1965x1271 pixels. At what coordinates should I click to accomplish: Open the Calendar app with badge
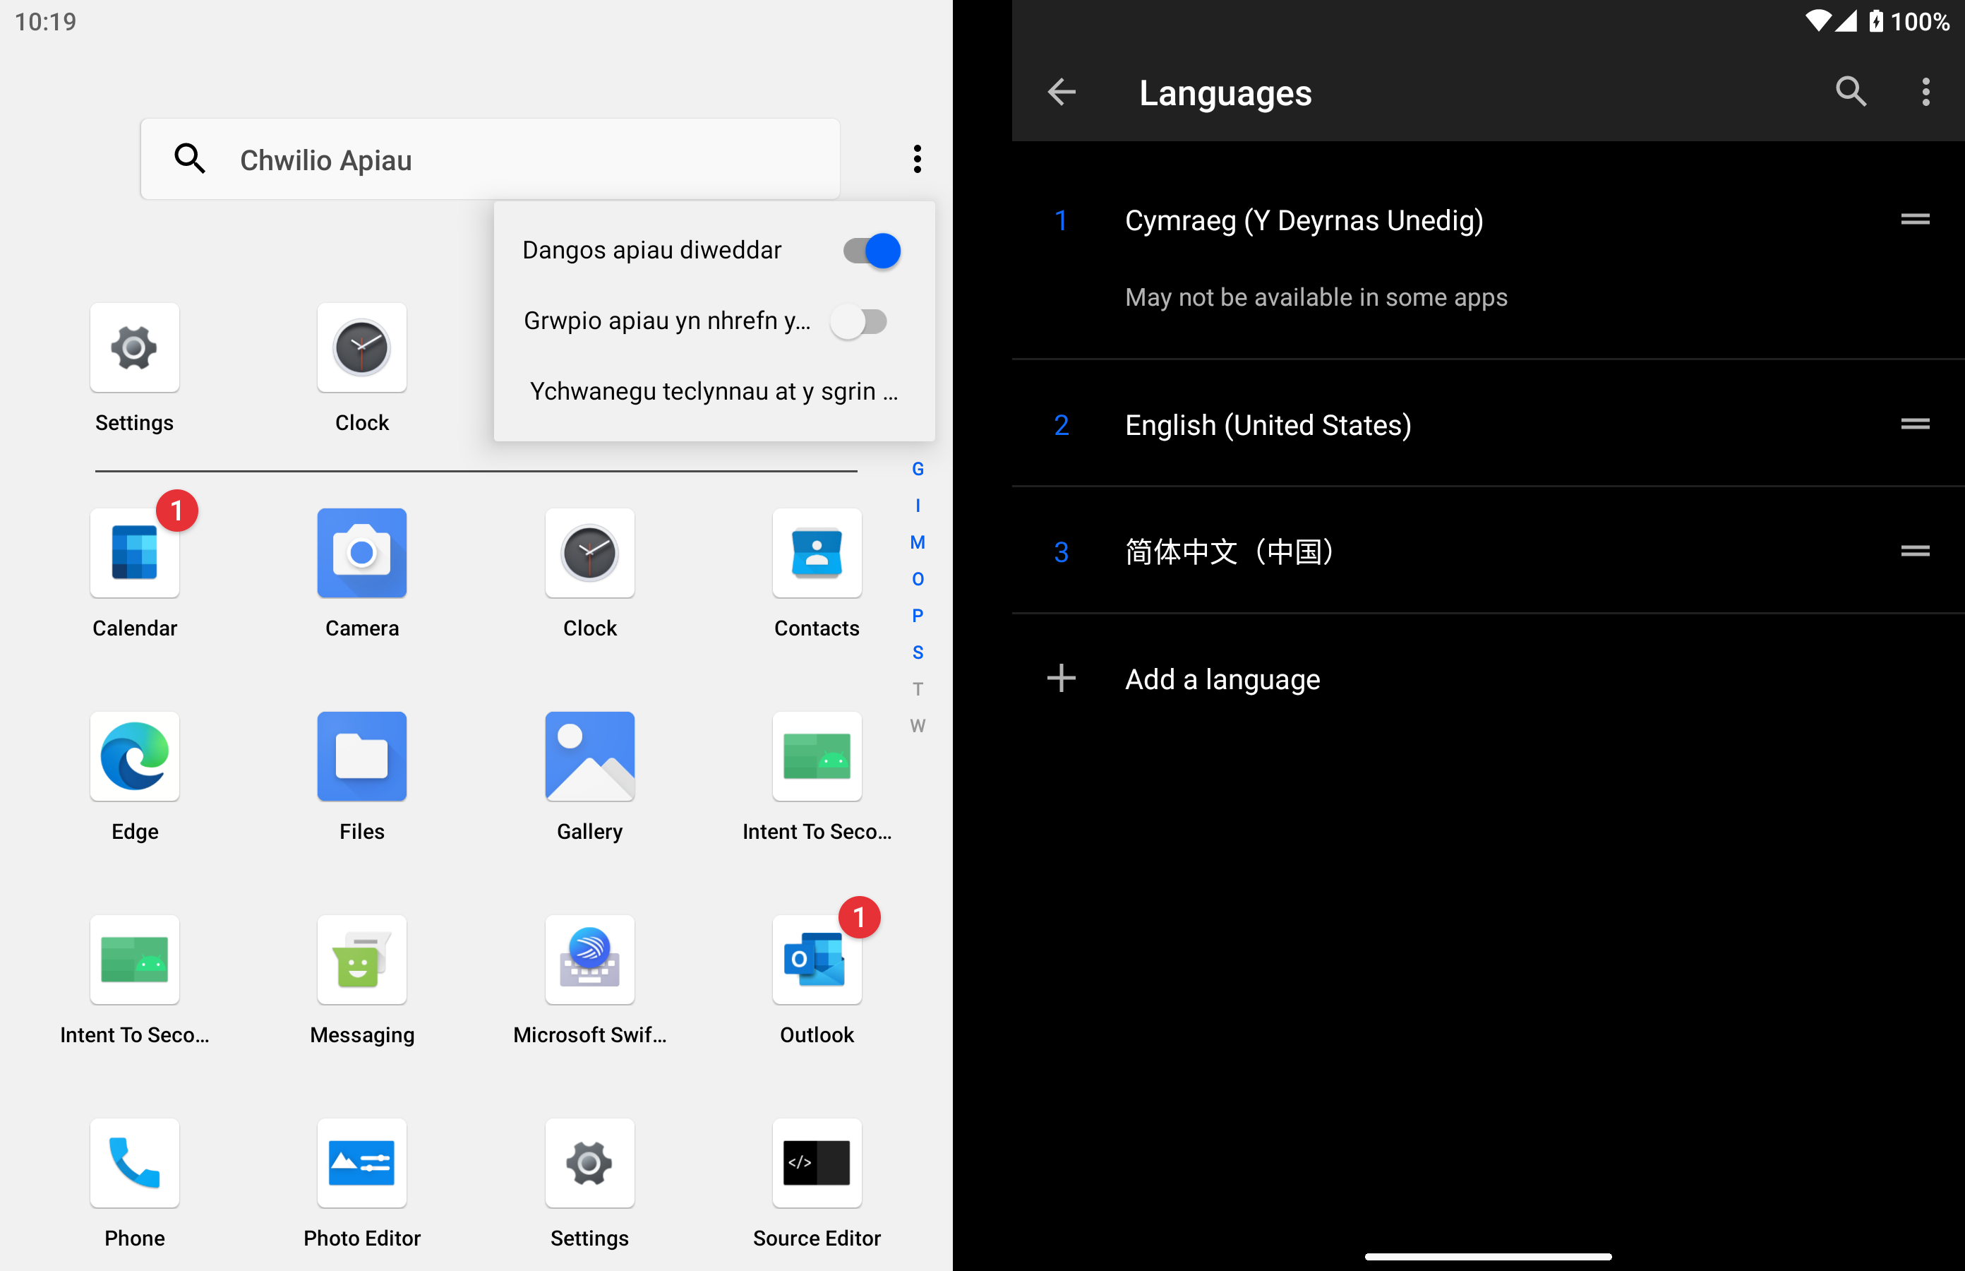tap(135, 553)
